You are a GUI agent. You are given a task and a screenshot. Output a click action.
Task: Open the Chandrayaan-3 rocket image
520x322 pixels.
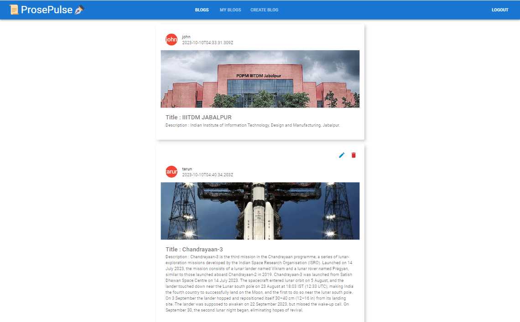[x=260, y=211]
